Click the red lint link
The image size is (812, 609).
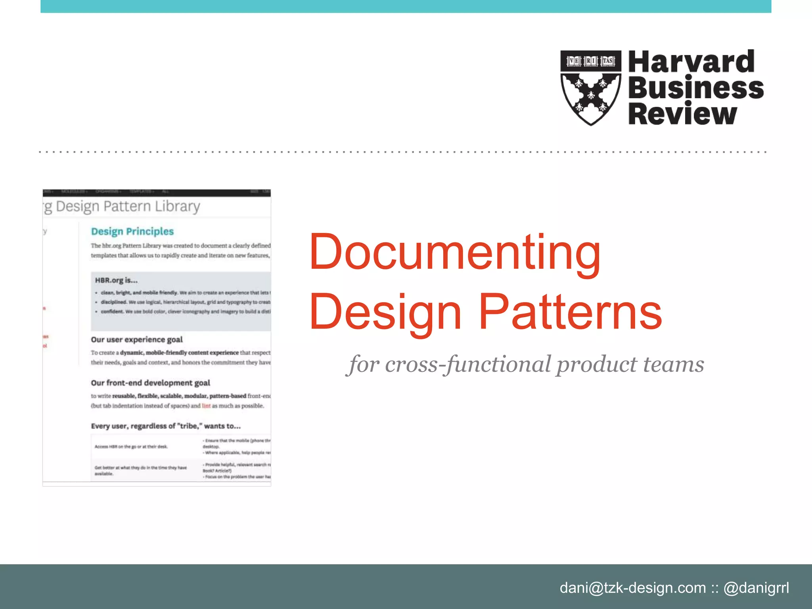(206, 406)
